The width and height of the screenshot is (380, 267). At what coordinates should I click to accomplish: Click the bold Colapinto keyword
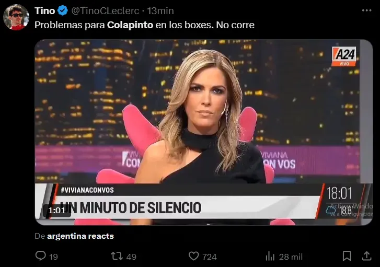pyautogui.click(x=130, y=25)
